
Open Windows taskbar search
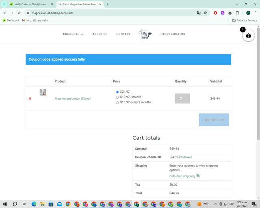coord(15,204)
